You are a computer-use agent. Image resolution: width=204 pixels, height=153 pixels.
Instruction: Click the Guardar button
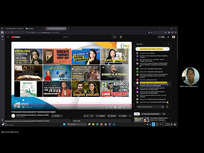[x=123, y=116]
